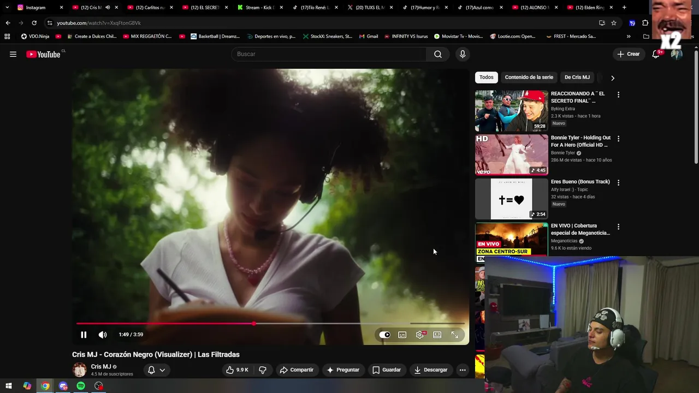This screenshot has width=699, height=393.
Task: Switch to theater mode
Action: 437,335
